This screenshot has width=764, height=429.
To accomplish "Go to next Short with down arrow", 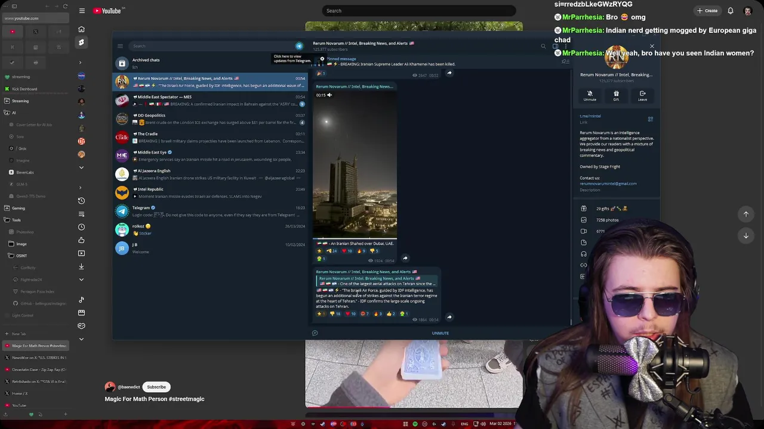I will [745, 236].
